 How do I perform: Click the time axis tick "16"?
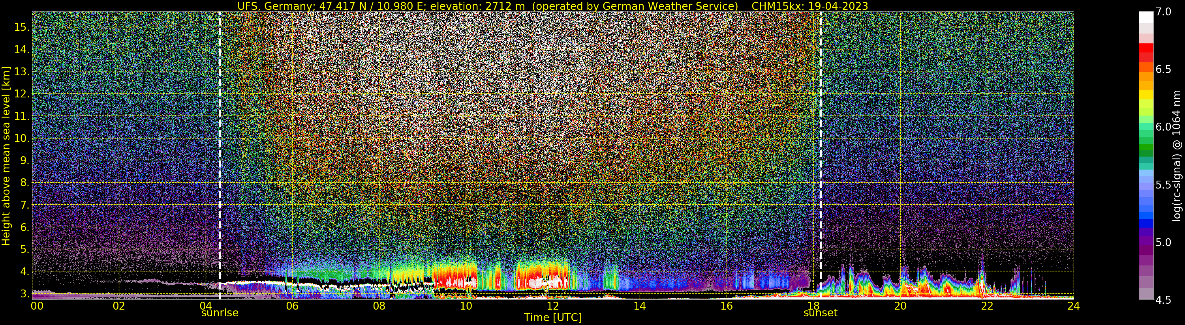point(727,306)
